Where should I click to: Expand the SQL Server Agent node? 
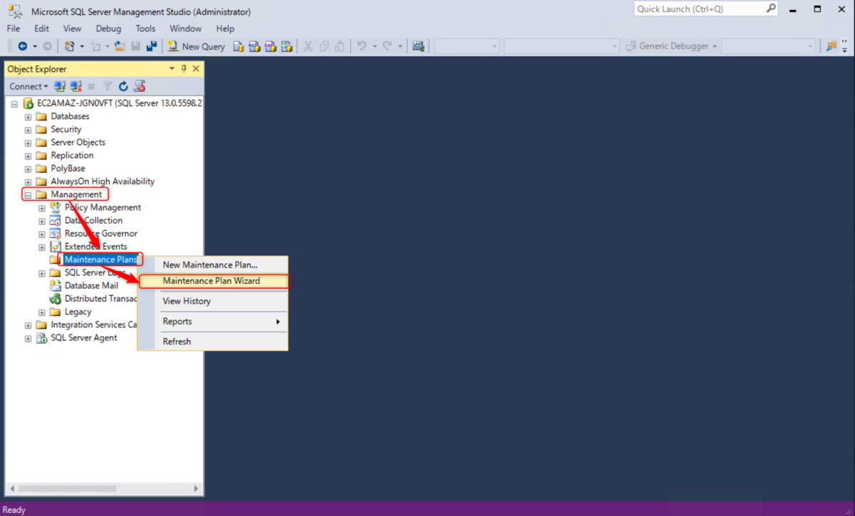[x=28, y=338]
